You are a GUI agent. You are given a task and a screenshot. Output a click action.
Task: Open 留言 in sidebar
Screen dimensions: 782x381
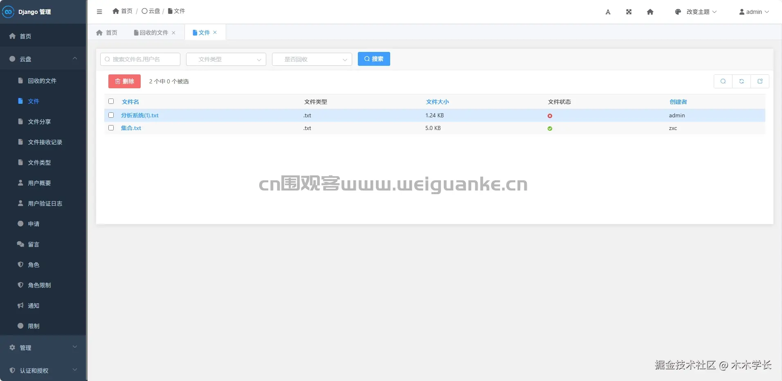point(43,244)
